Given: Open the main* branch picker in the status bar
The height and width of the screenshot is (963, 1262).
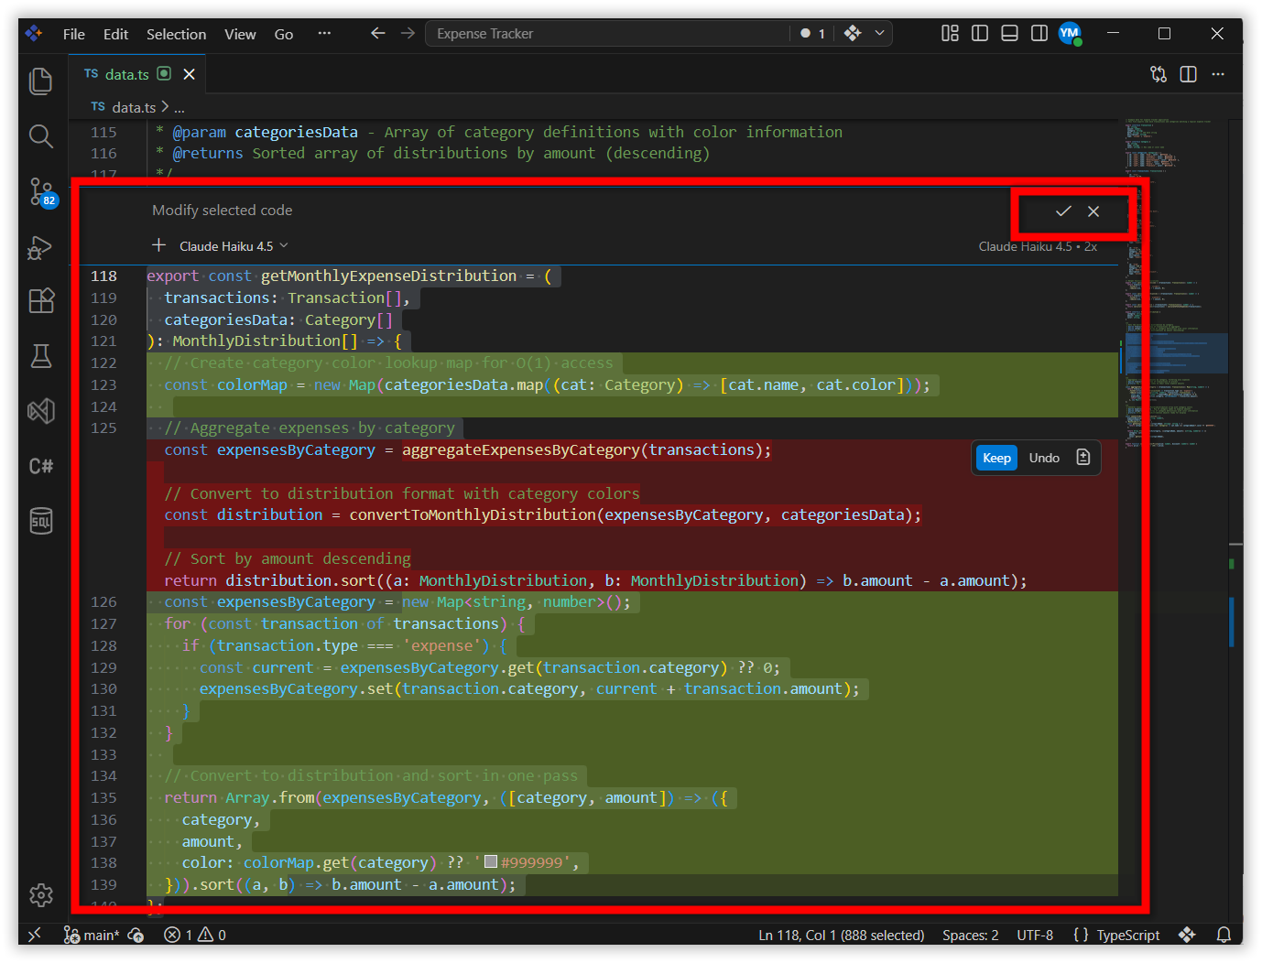Looking at the screenshot, I should [92, 935].
